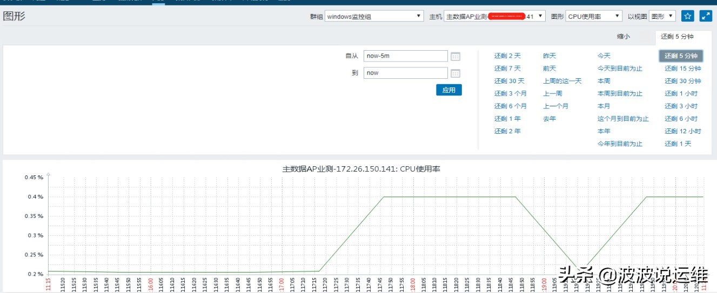This screenshot has width=717, height=293.
Task: Focus the 到 field containing now
Action: tap(406, 73)
